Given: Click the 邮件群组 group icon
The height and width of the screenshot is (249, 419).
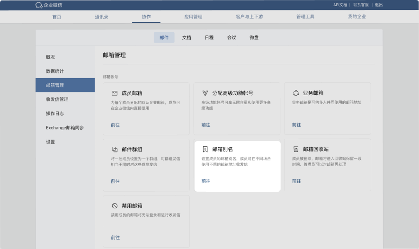Looking at the screenshot, I should [115, 149].
